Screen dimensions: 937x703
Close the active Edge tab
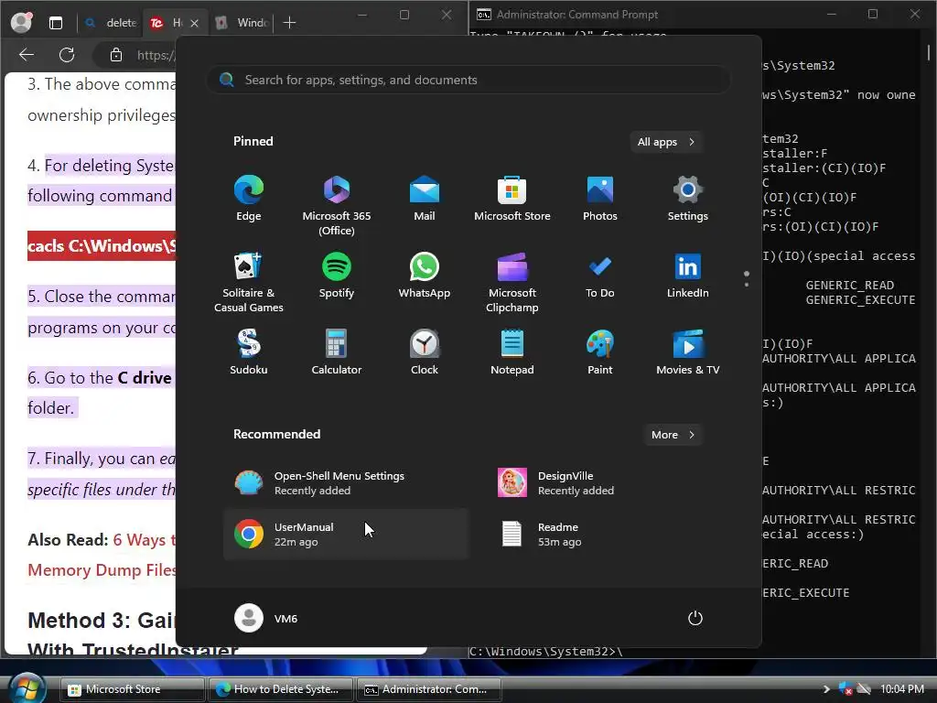click(x=194, y=23)
